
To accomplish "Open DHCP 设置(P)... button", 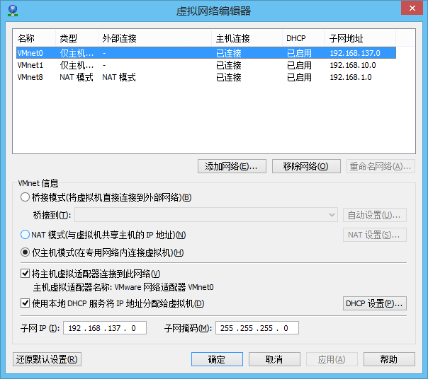I will (374, 303).
